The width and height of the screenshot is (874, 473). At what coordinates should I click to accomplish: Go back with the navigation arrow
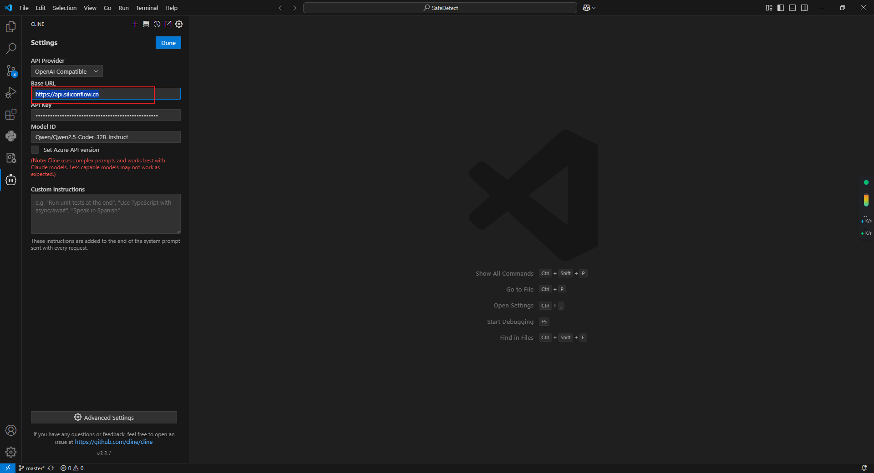(281, 8)
